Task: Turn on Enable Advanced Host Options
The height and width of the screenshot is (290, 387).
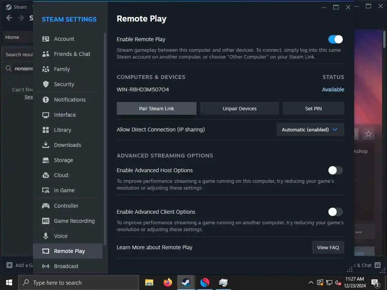Action: coord(336,170)
